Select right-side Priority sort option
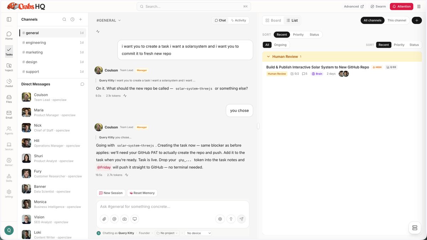Screen dimensions: 427x240 point(399,45)
